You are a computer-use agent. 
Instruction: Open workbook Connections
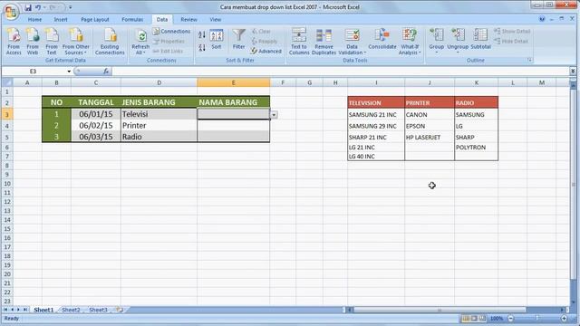[x=171, y=32]
